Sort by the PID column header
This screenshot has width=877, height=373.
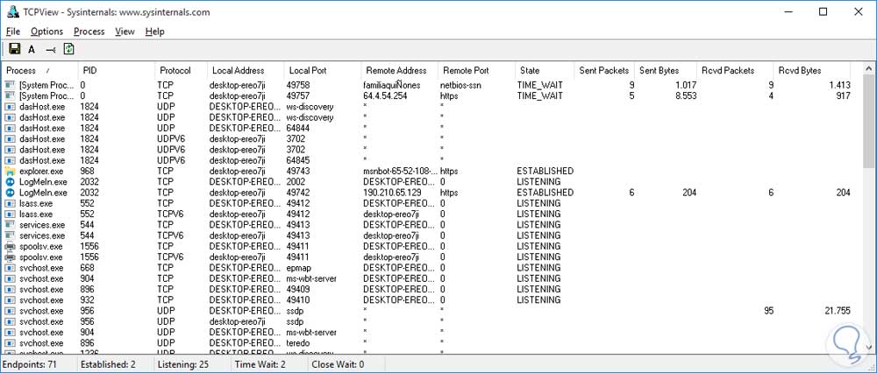(116, 70)
